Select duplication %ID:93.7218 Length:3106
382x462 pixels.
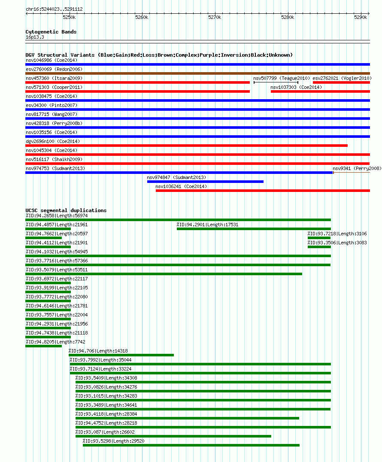pyautogui.click(x=337, y=234)
